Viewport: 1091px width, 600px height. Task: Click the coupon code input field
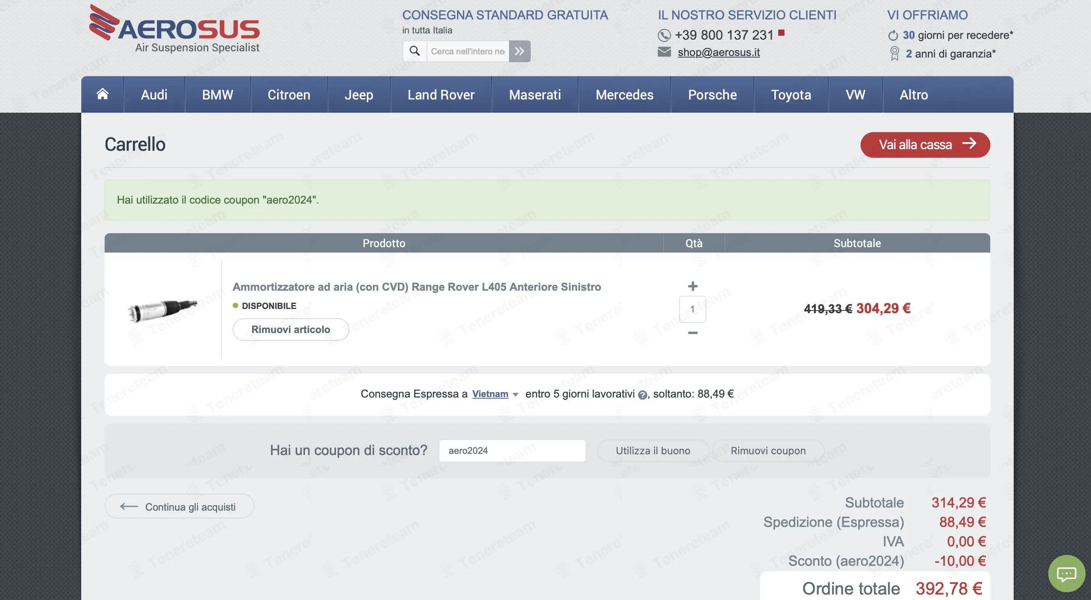tap(512, 450)
